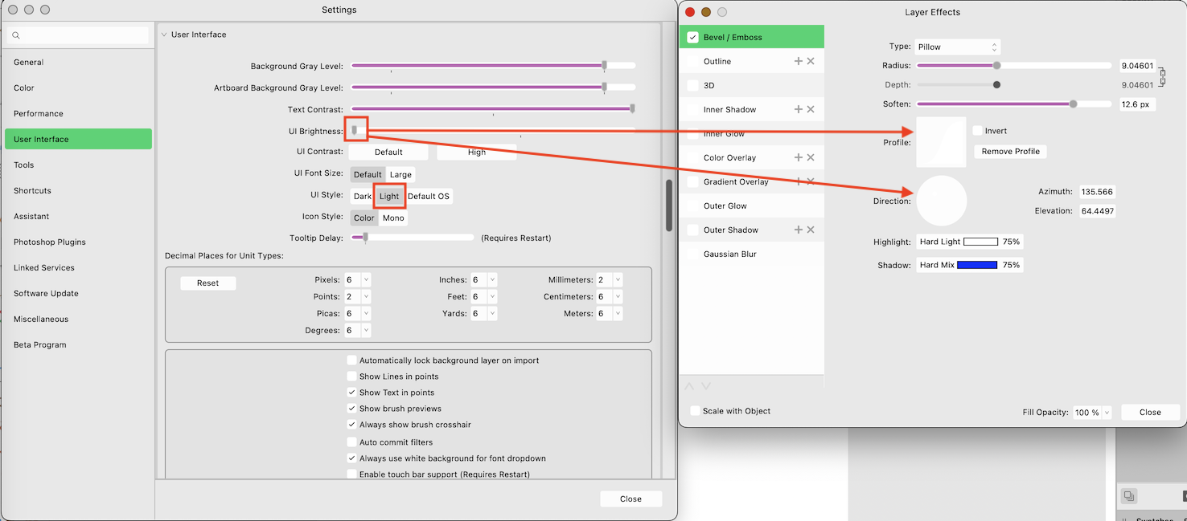The width and height of the screenshot is (1187, 521).
Task: Click the blue Shadow color swatch
Action: pos(975,263)
